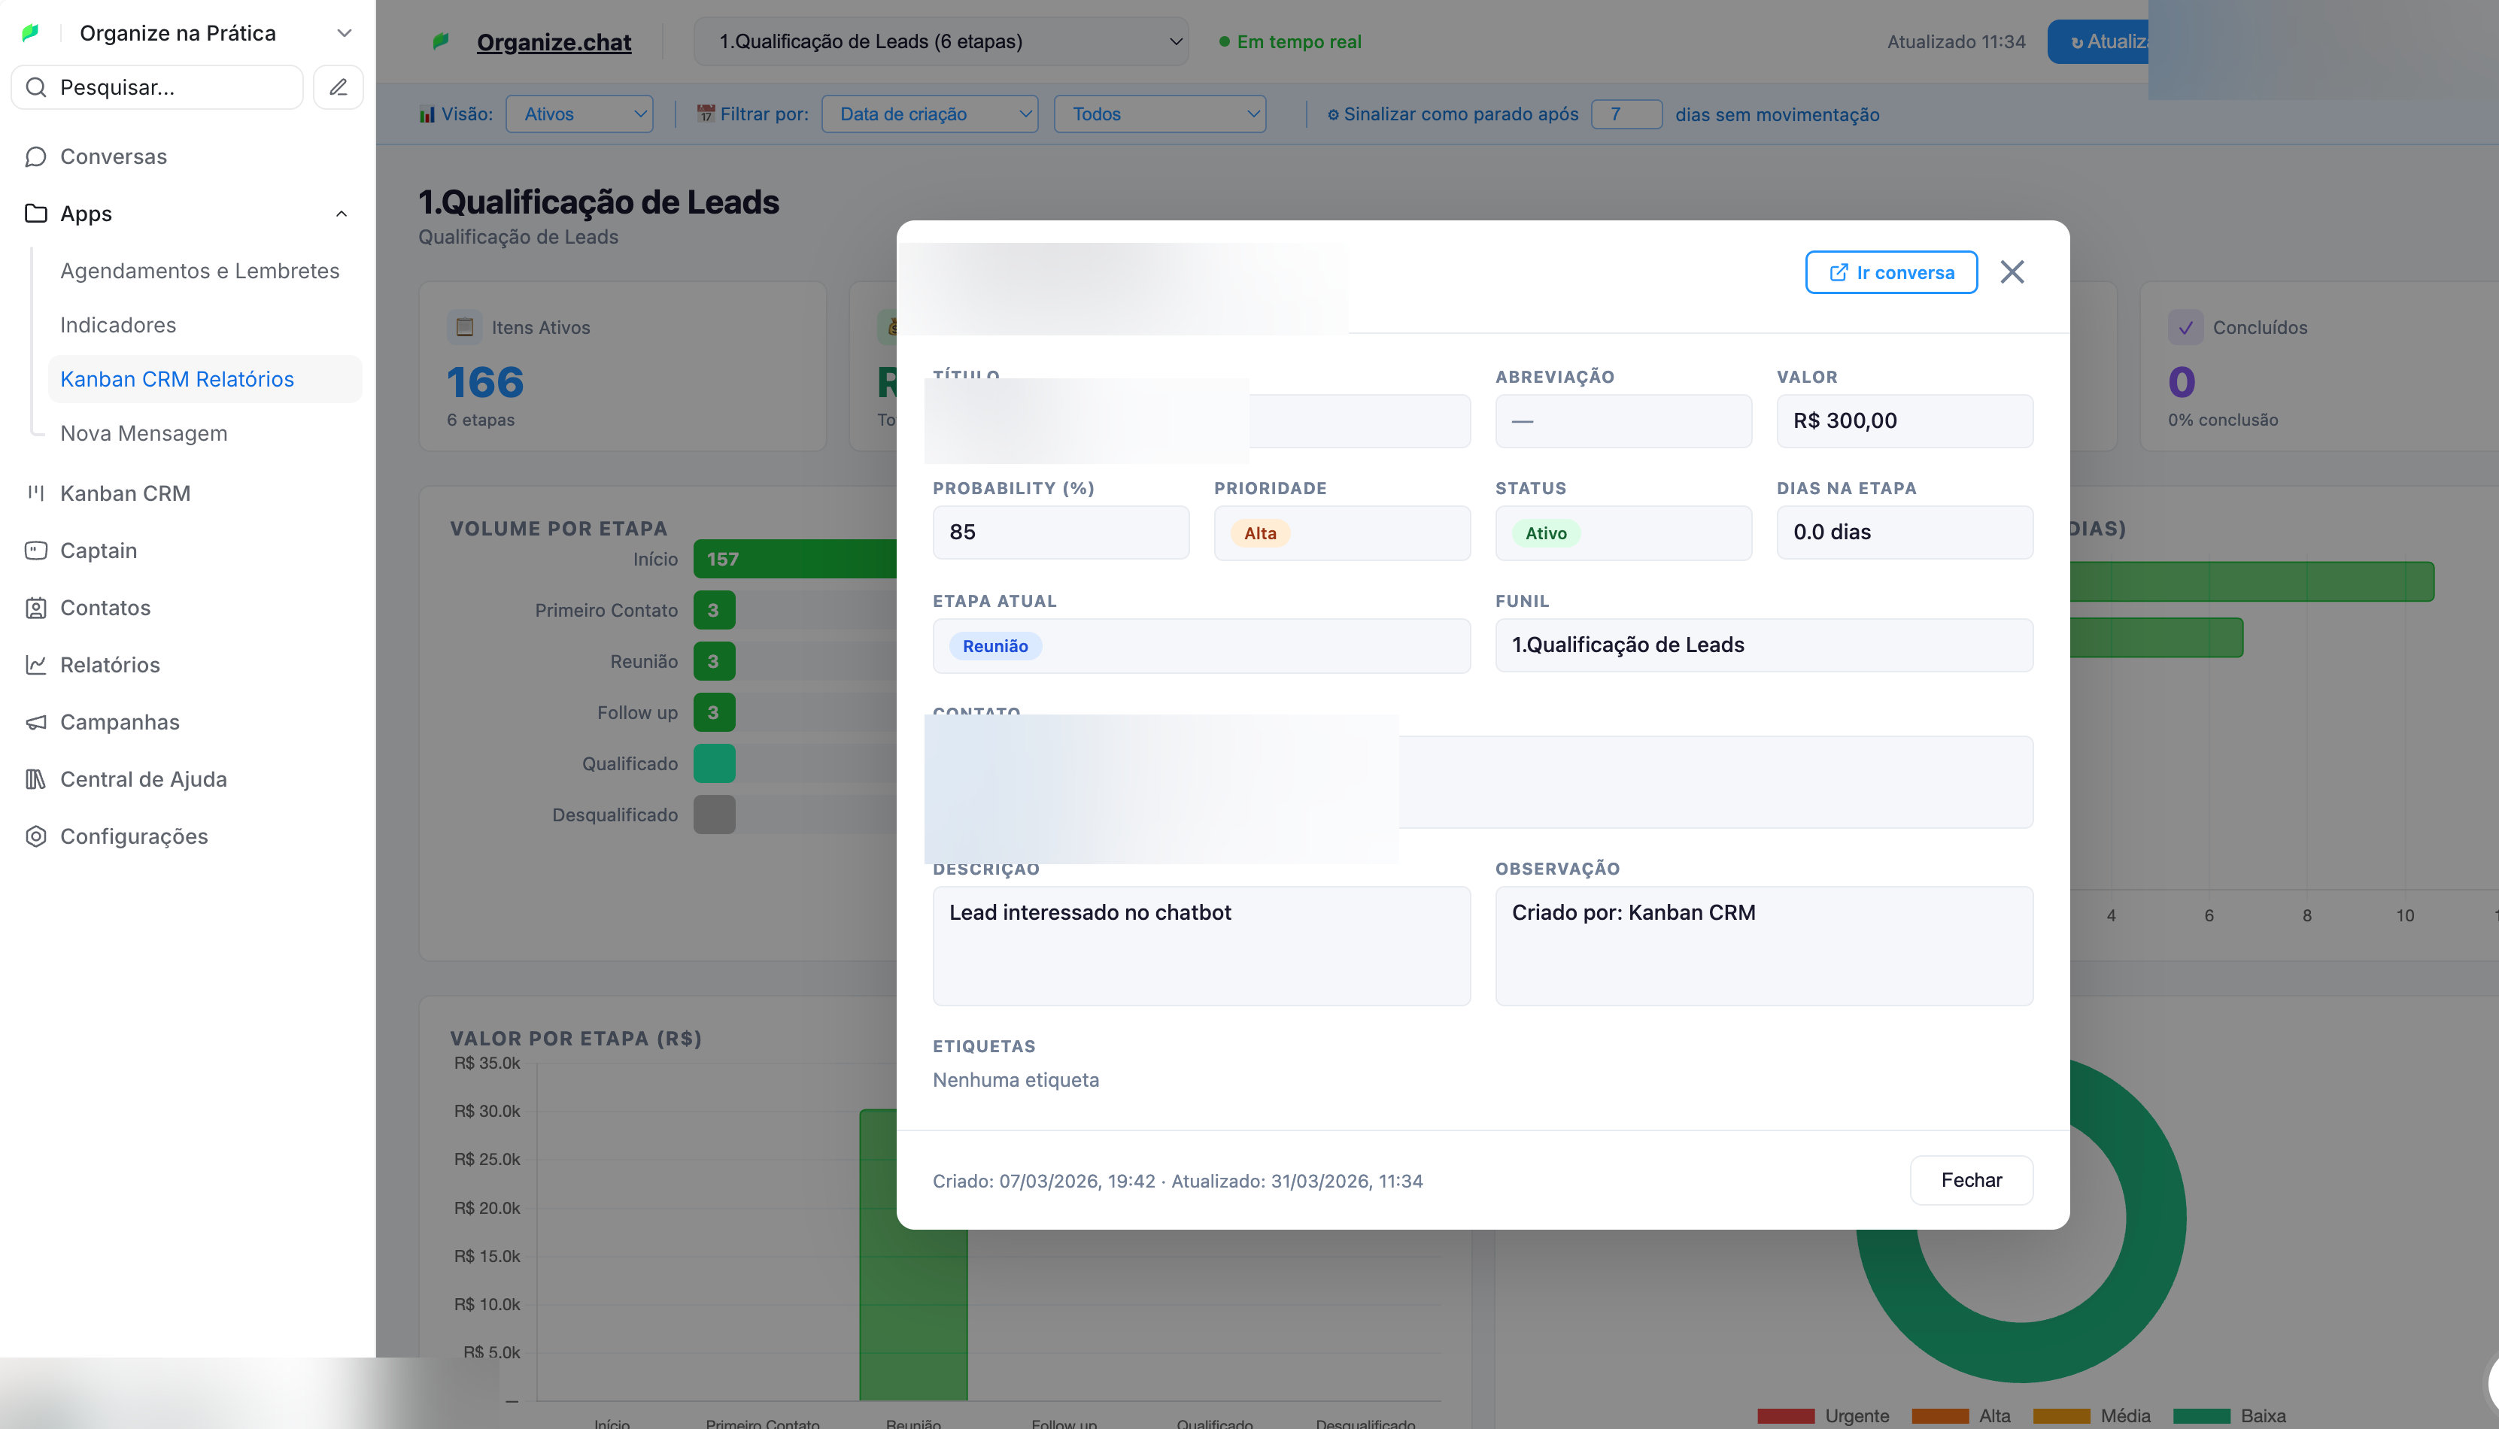Click the Em tempo real status indicator
Image resolution: width=2499 pixels, height=1429 pixels.
click(x=1289, y=41)
